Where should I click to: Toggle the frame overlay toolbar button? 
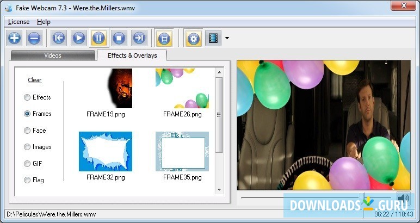click(x=164, y=38)
